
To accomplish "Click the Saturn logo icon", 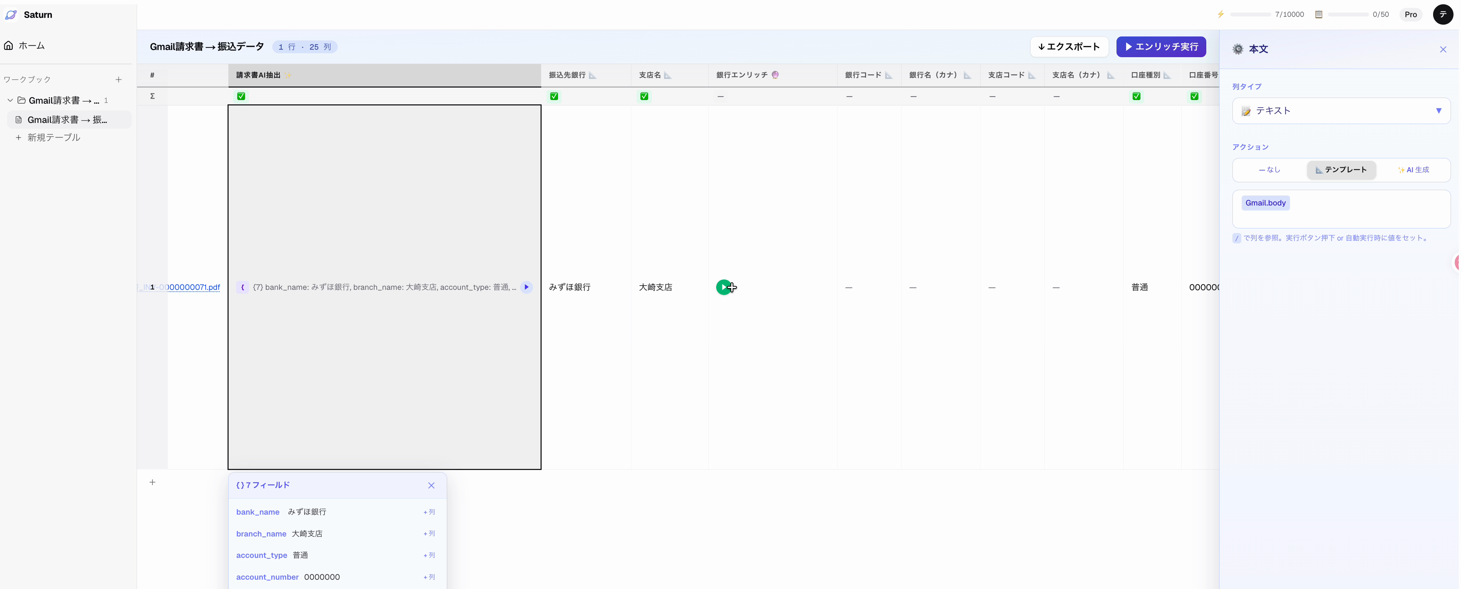I will coord(11,15).
